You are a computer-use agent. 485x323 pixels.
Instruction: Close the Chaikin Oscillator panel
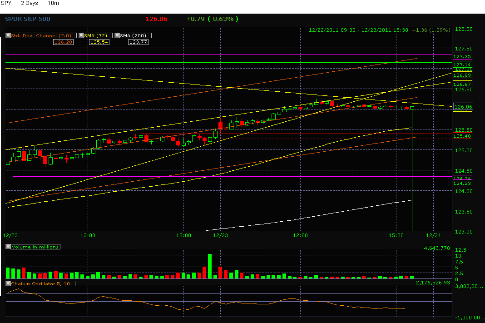point(8,283)
